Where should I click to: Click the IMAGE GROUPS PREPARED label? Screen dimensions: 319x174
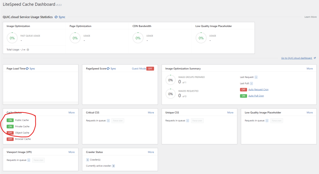[192, 77]
